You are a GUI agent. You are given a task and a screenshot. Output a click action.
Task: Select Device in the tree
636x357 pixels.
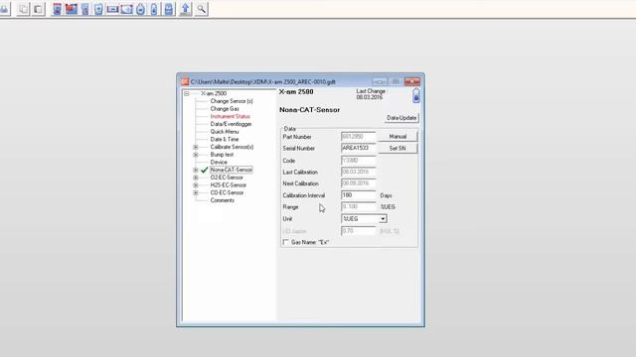[219, 163]
